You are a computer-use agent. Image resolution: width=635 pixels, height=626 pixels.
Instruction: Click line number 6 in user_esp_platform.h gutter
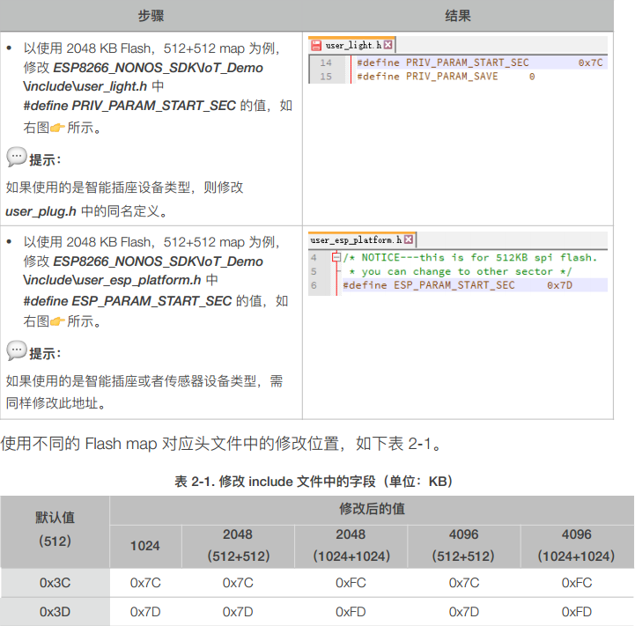tap(314, 285)
